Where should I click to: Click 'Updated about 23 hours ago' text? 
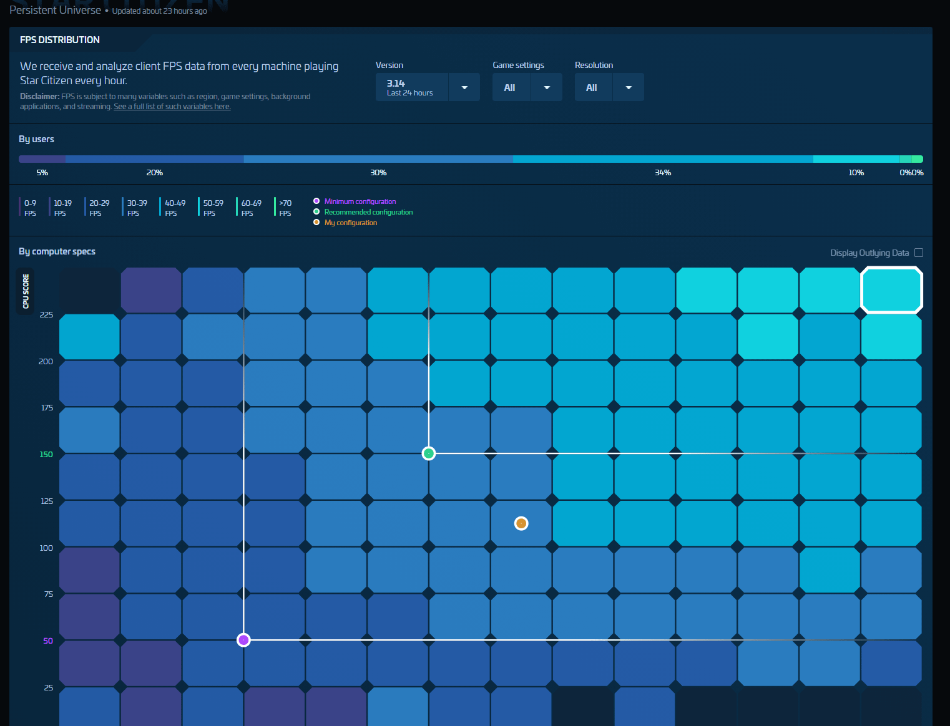coord(159,11)
